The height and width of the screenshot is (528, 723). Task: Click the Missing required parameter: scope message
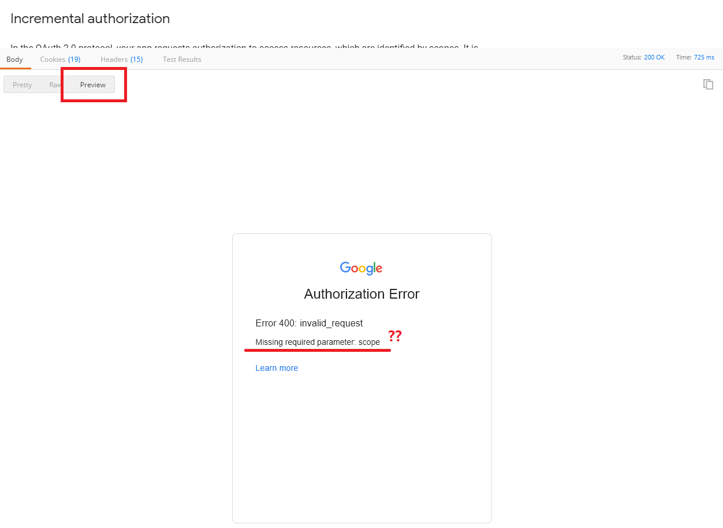318,342
